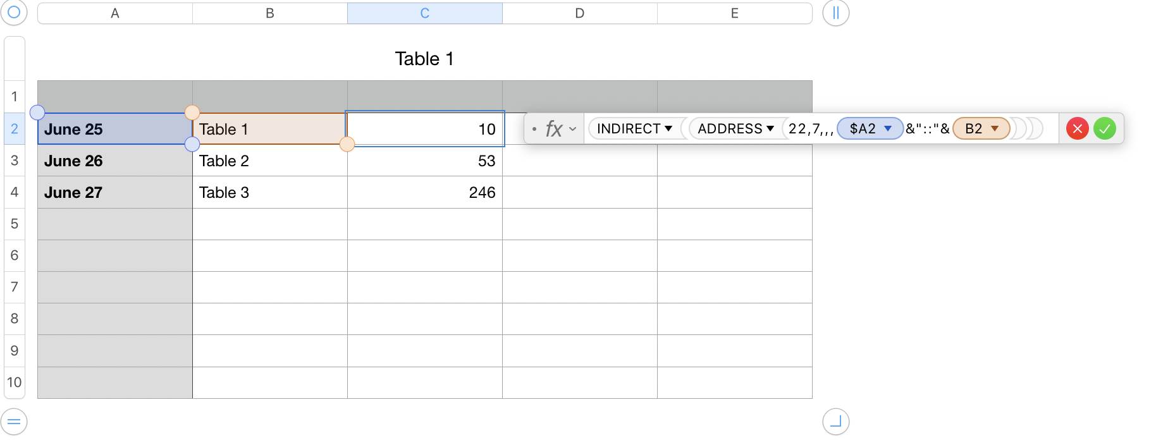
Task: Expand the B2 reference token options
Action: [995, 129]
